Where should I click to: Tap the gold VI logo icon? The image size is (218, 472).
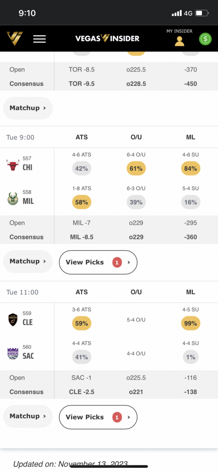15,39
